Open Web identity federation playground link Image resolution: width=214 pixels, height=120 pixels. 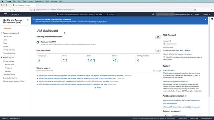click(176, 81)
